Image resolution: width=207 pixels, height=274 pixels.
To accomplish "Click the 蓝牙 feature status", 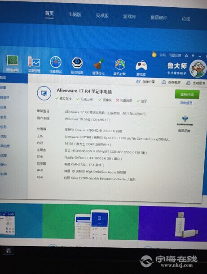I will click(142, 101).
